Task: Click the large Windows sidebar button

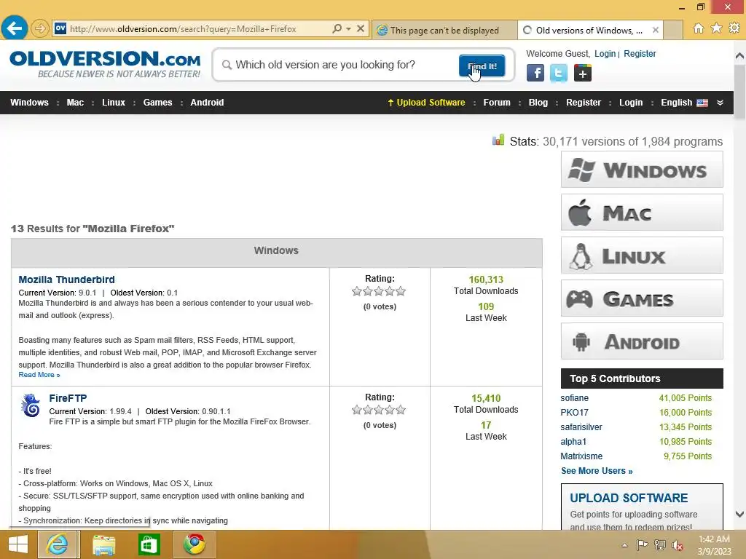Action: pos(642,169)
